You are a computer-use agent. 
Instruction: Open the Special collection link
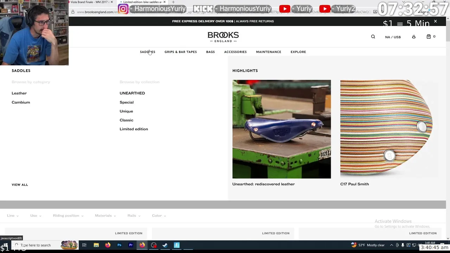[x=127, y=102]
